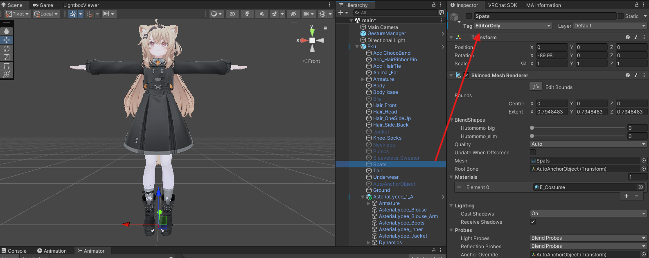The image size is (649, 258).
Task: Open the Cast Shadows dropdown
Action: 588,214
